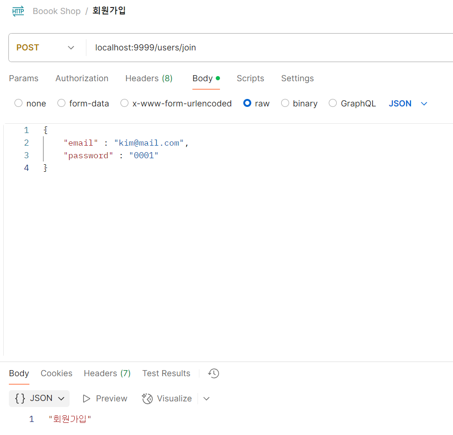Viewport: 453px width, 435px height.
Task: Open the Settings tab
Action: click(297, 78)
